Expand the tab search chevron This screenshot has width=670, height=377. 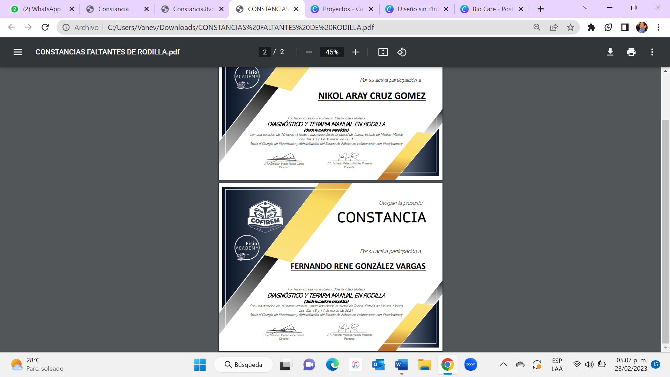click(x=586, y=8)
